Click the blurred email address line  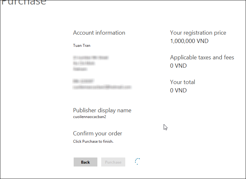pyautogui.click(x=102, y=87)
